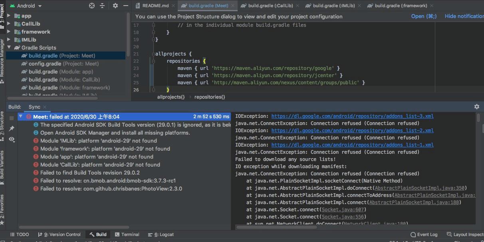The height and width of the screenshot is (242, 484).
Task: Expand the app module folder
Action: pos(9,16)
